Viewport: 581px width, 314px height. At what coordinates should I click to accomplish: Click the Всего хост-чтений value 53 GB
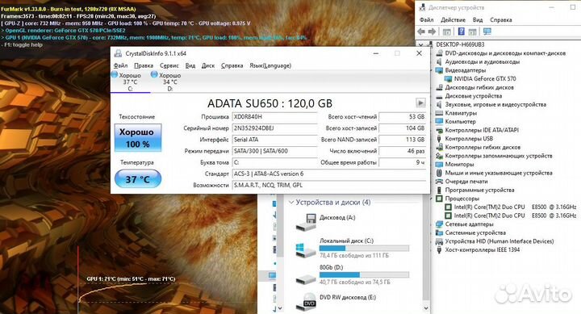403,117
